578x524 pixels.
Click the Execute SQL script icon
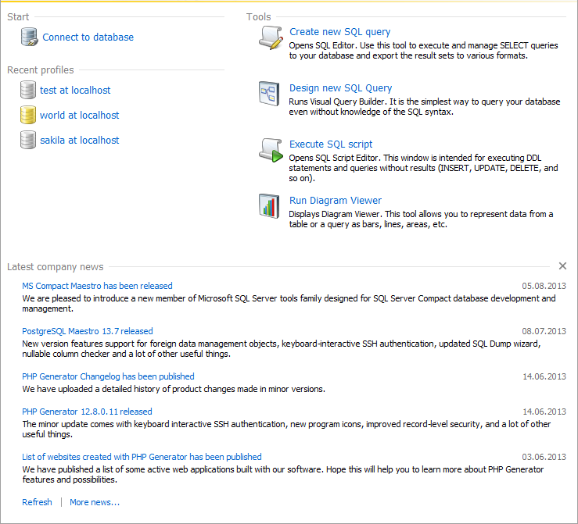[270, 150]
